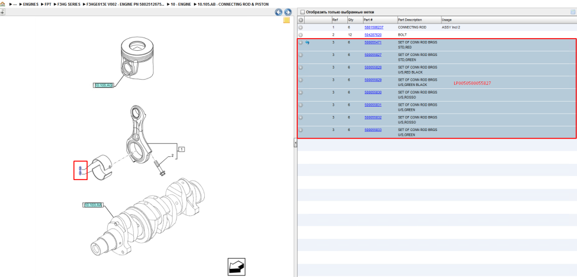Select the round marker for CONNECTING ROD row

(301, 28)
